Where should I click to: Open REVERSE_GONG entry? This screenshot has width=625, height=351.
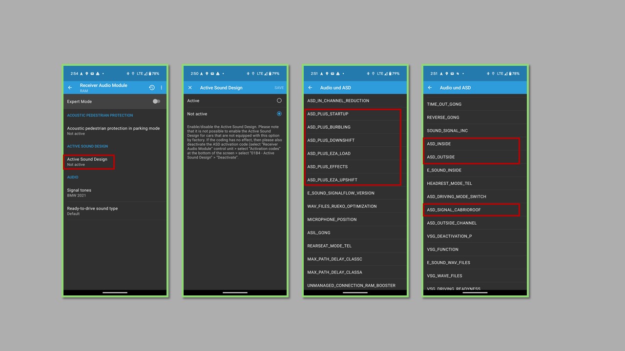pos(475,117)
